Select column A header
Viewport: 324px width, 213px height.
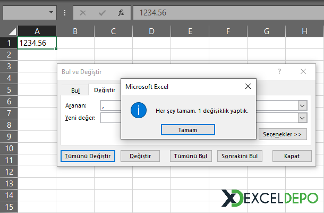coord(37,31)
